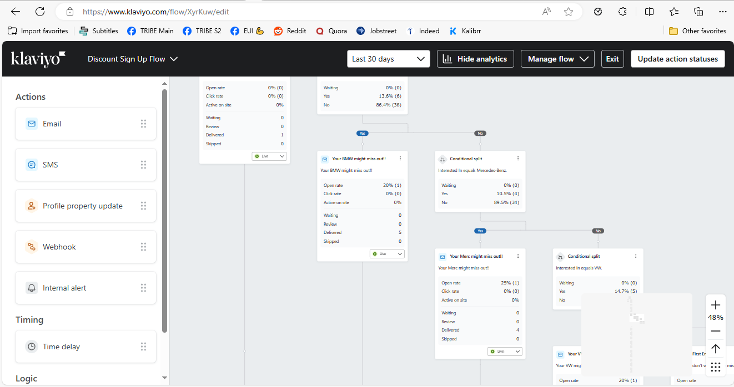The image size is (734, 387).
Task: Click 'Interested In equals Mercedes-Benz.' text
Action: click(472, 171)
